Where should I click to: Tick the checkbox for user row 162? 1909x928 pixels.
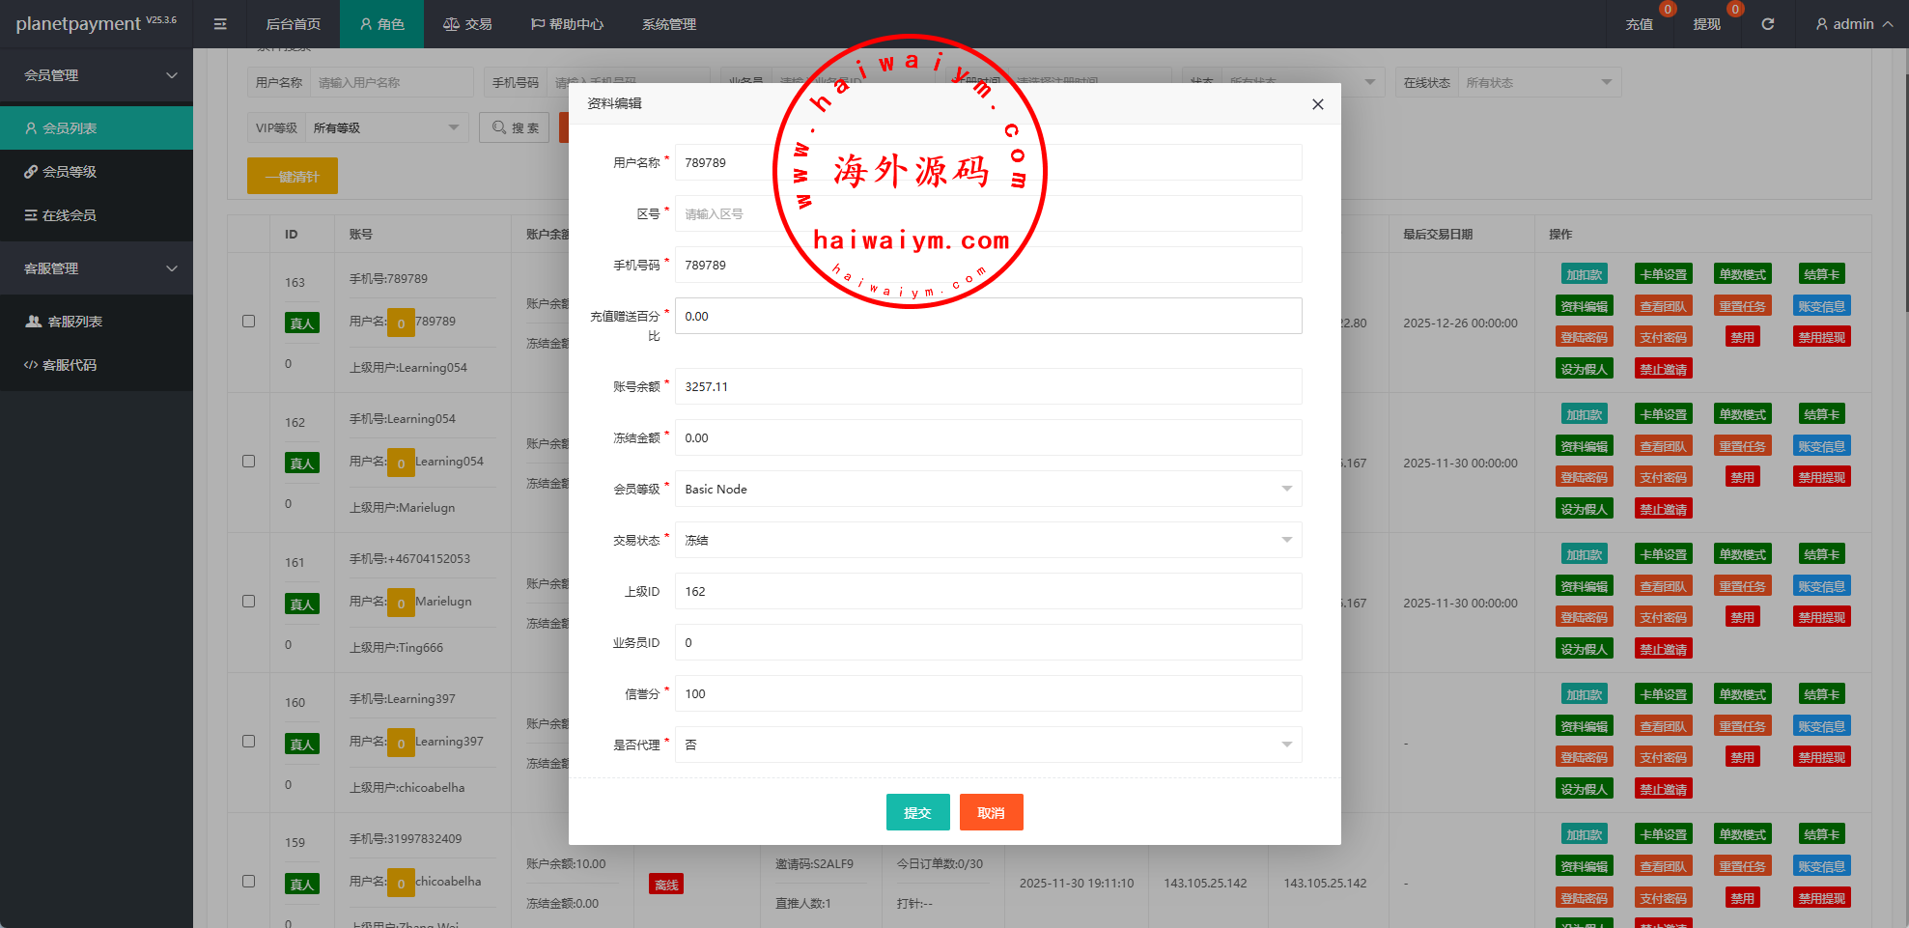pos(249,462)
